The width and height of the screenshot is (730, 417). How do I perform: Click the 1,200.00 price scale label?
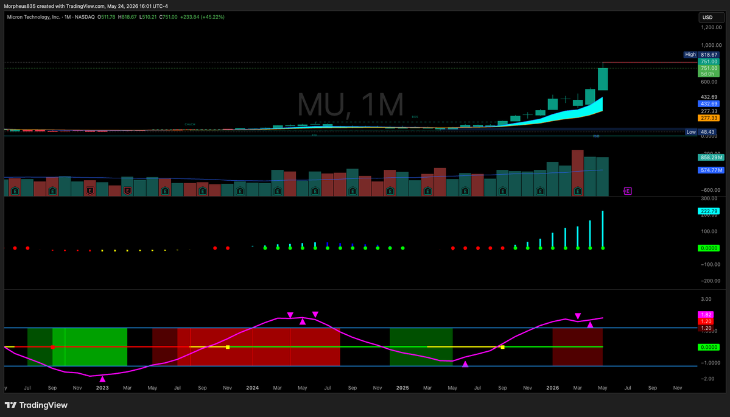(x=711, y=27)
